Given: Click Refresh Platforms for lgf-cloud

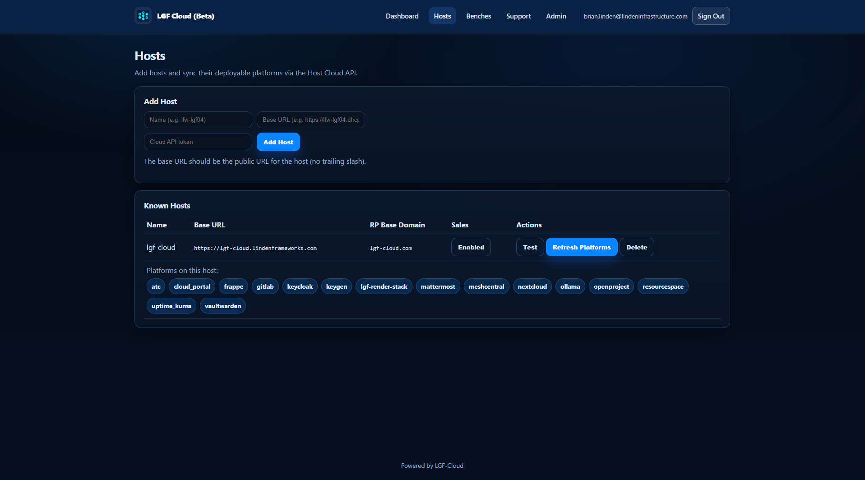Looking at the screenshot, I should pyautogui.click(x=582, y=247).
